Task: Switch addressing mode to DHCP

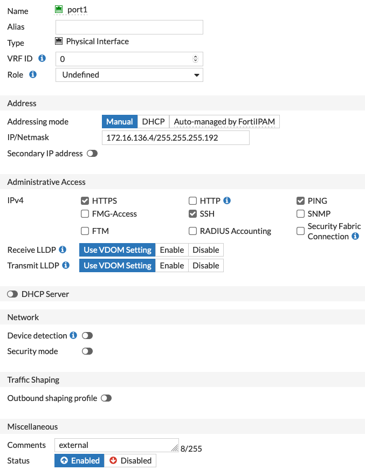Action: click(153, 122)
